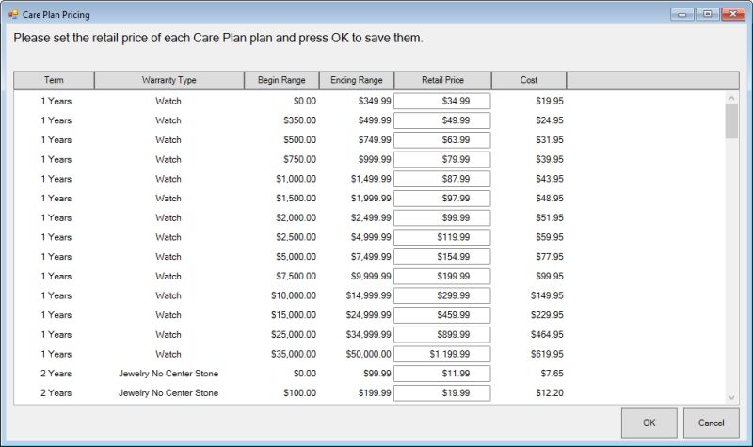Select the $39.95 cost cell

coord(550,159)
